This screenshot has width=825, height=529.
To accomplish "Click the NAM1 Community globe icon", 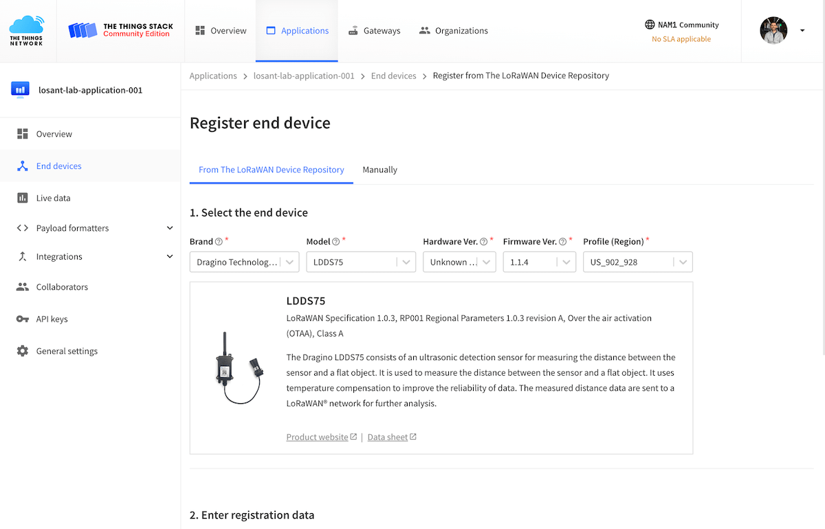I will 650,25.
